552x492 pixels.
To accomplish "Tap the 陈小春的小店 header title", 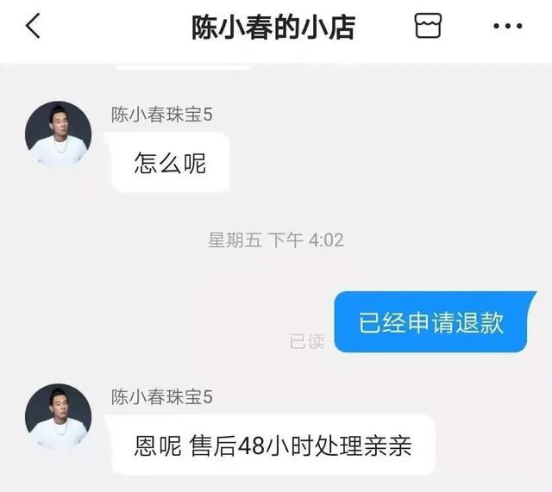I will (x=273, y=27).
